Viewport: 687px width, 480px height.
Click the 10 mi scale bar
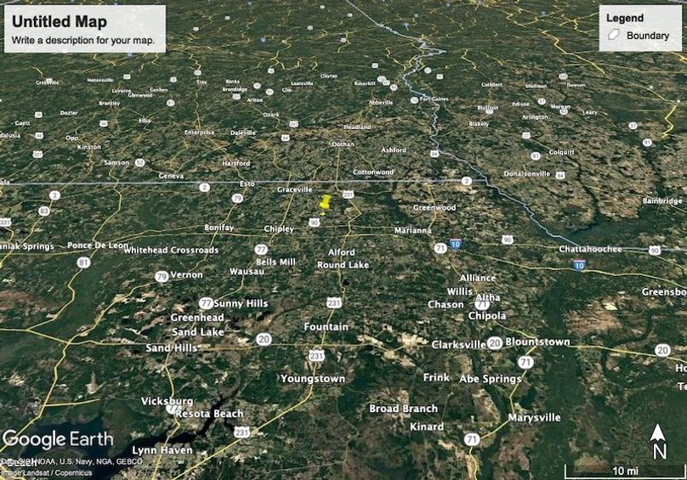(625, 472)
